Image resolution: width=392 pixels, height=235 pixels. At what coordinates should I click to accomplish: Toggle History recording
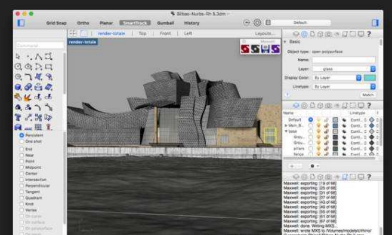pos(192,23)
